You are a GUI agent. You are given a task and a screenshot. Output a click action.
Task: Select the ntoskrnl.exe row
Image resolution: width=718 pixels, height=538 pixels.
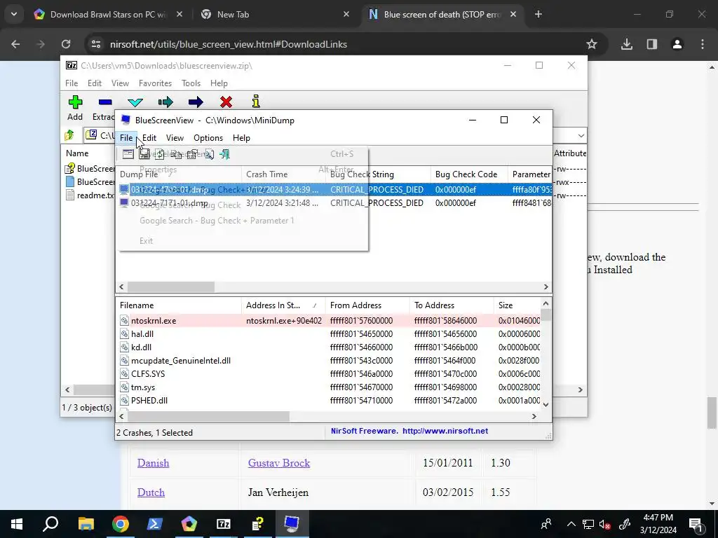(330, 321)
